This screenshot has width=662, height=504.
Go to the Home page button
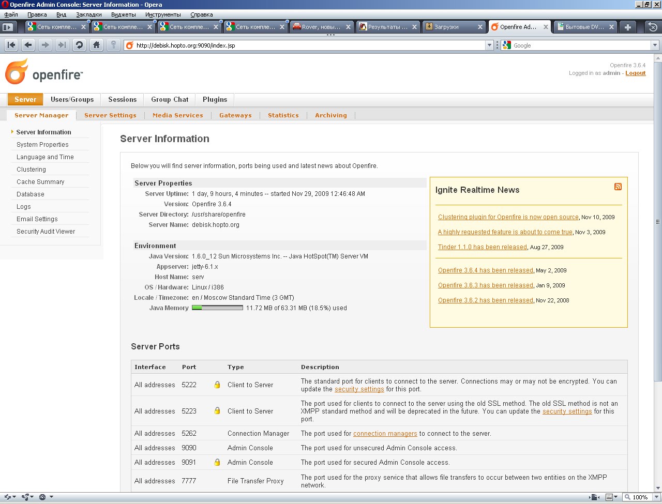pyautogui.click(x=96, y=45)
